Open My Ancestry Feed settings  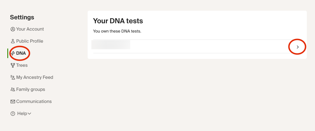click(35, 77)
